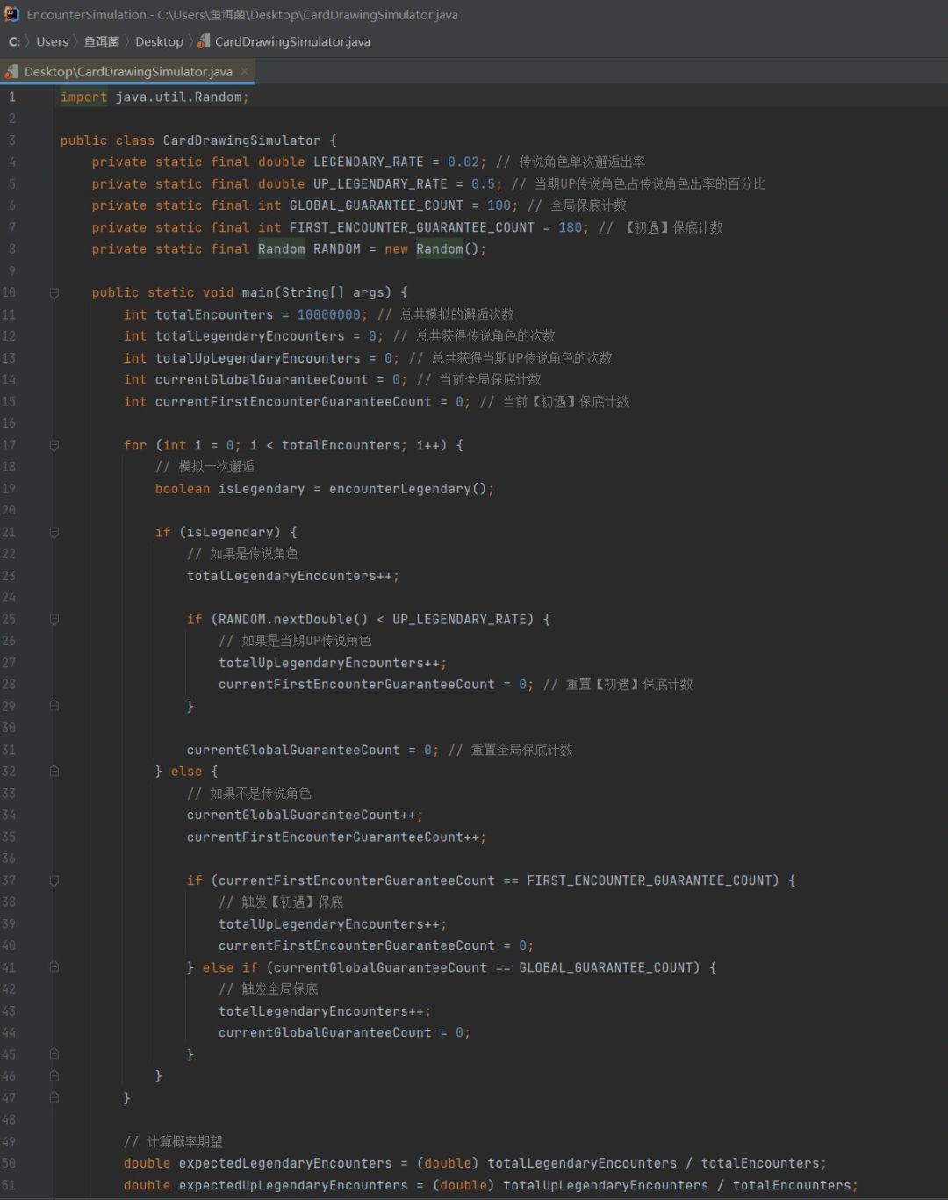Collapse the for loop fold on line 17
This screenshot has width=948, height=1200.
tap(54, 445)
